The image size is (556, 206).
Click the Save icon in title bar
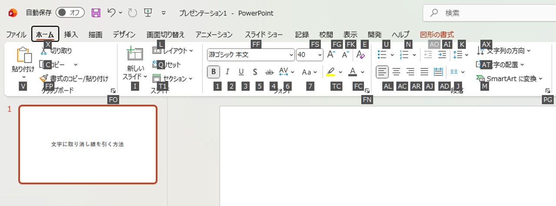[x=96, y=13]
